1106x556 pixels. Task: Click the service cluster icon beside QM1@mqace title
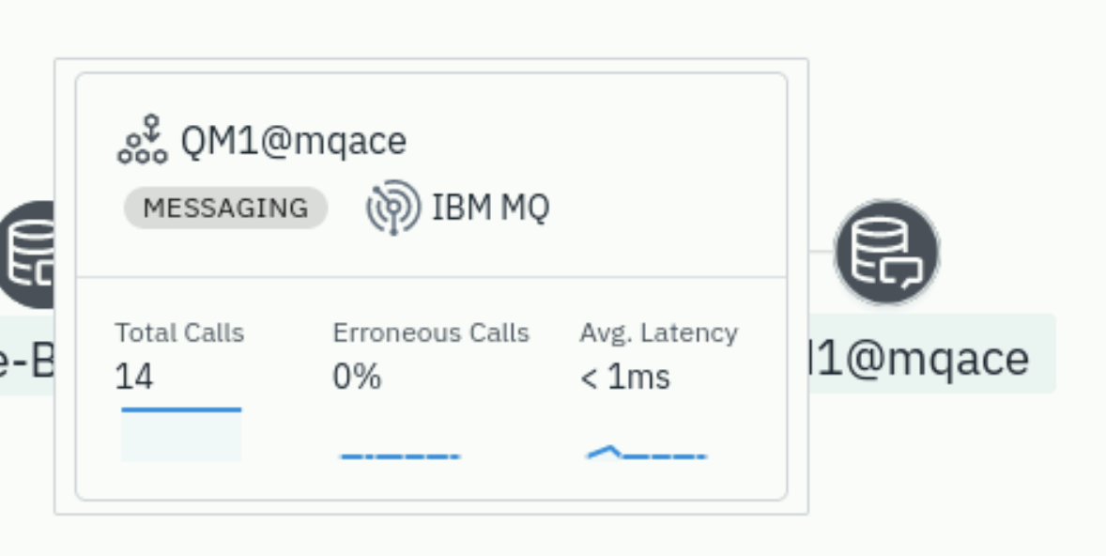(x=143, y=140)
